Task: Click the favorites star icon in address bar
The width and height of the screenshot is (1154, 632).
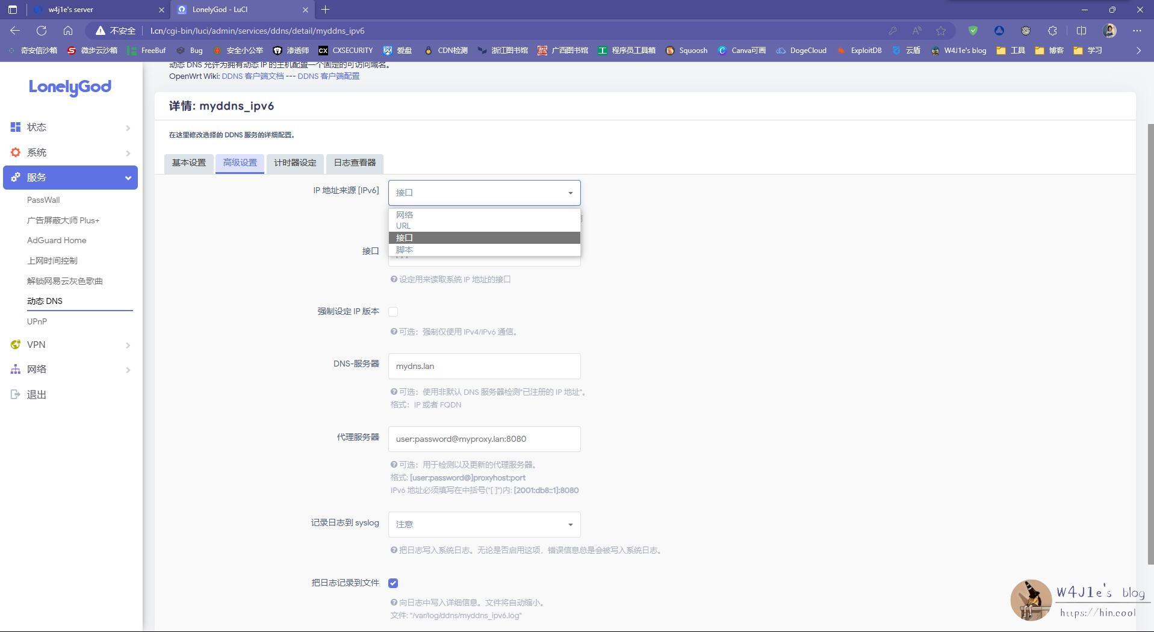Action: (x=941, y=31)
